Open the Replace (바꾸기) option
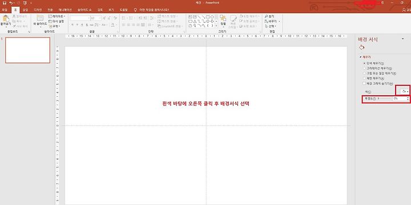 [272, 21]
